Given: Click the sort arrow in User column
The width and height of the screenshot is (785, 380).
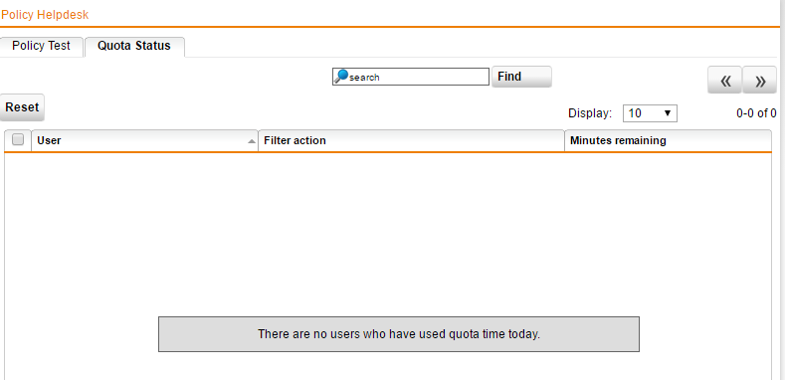Looking at the screenshot, I should 252,141.
